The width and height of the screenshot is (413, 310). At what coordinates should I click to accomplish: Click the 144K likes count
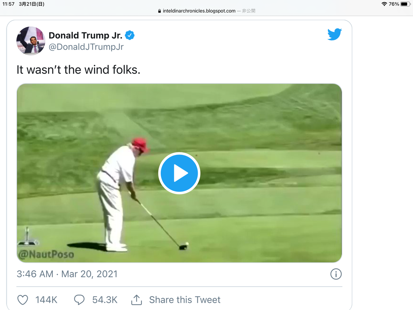coord(46,300)
